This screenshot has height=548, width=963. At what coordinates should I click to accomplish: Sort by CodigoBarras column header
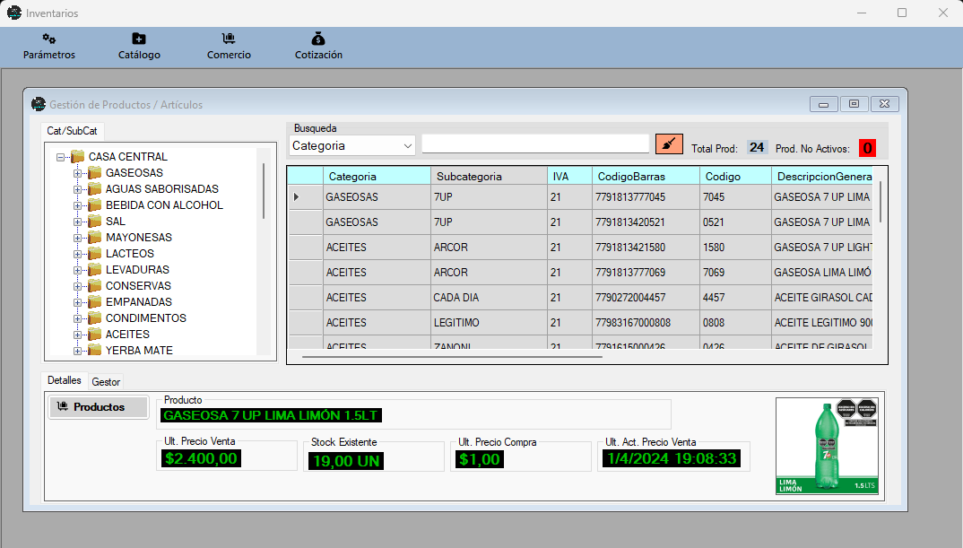coord(646,177)
